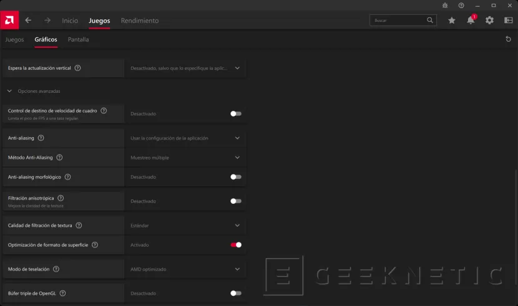
Task: Enable Control de destino de velocidad de cuadro
Action: click(x=236, y=113)
